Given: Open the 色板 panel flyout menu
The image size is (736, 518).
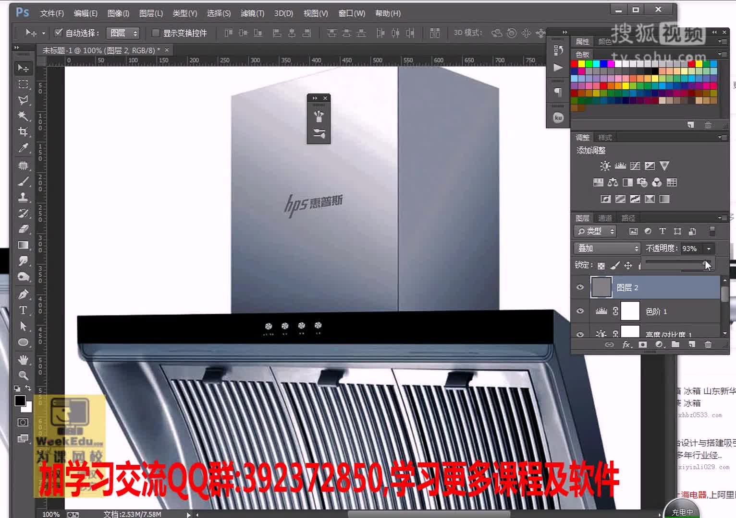Looking at the screenshot, I should tap(722, 54).
